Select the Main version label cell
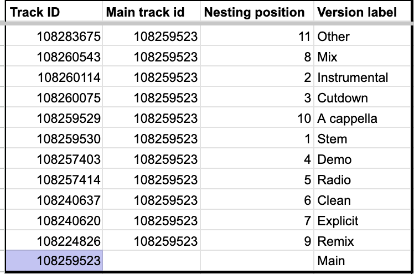Viewport: 414px width, 274px height. point(362,261)
